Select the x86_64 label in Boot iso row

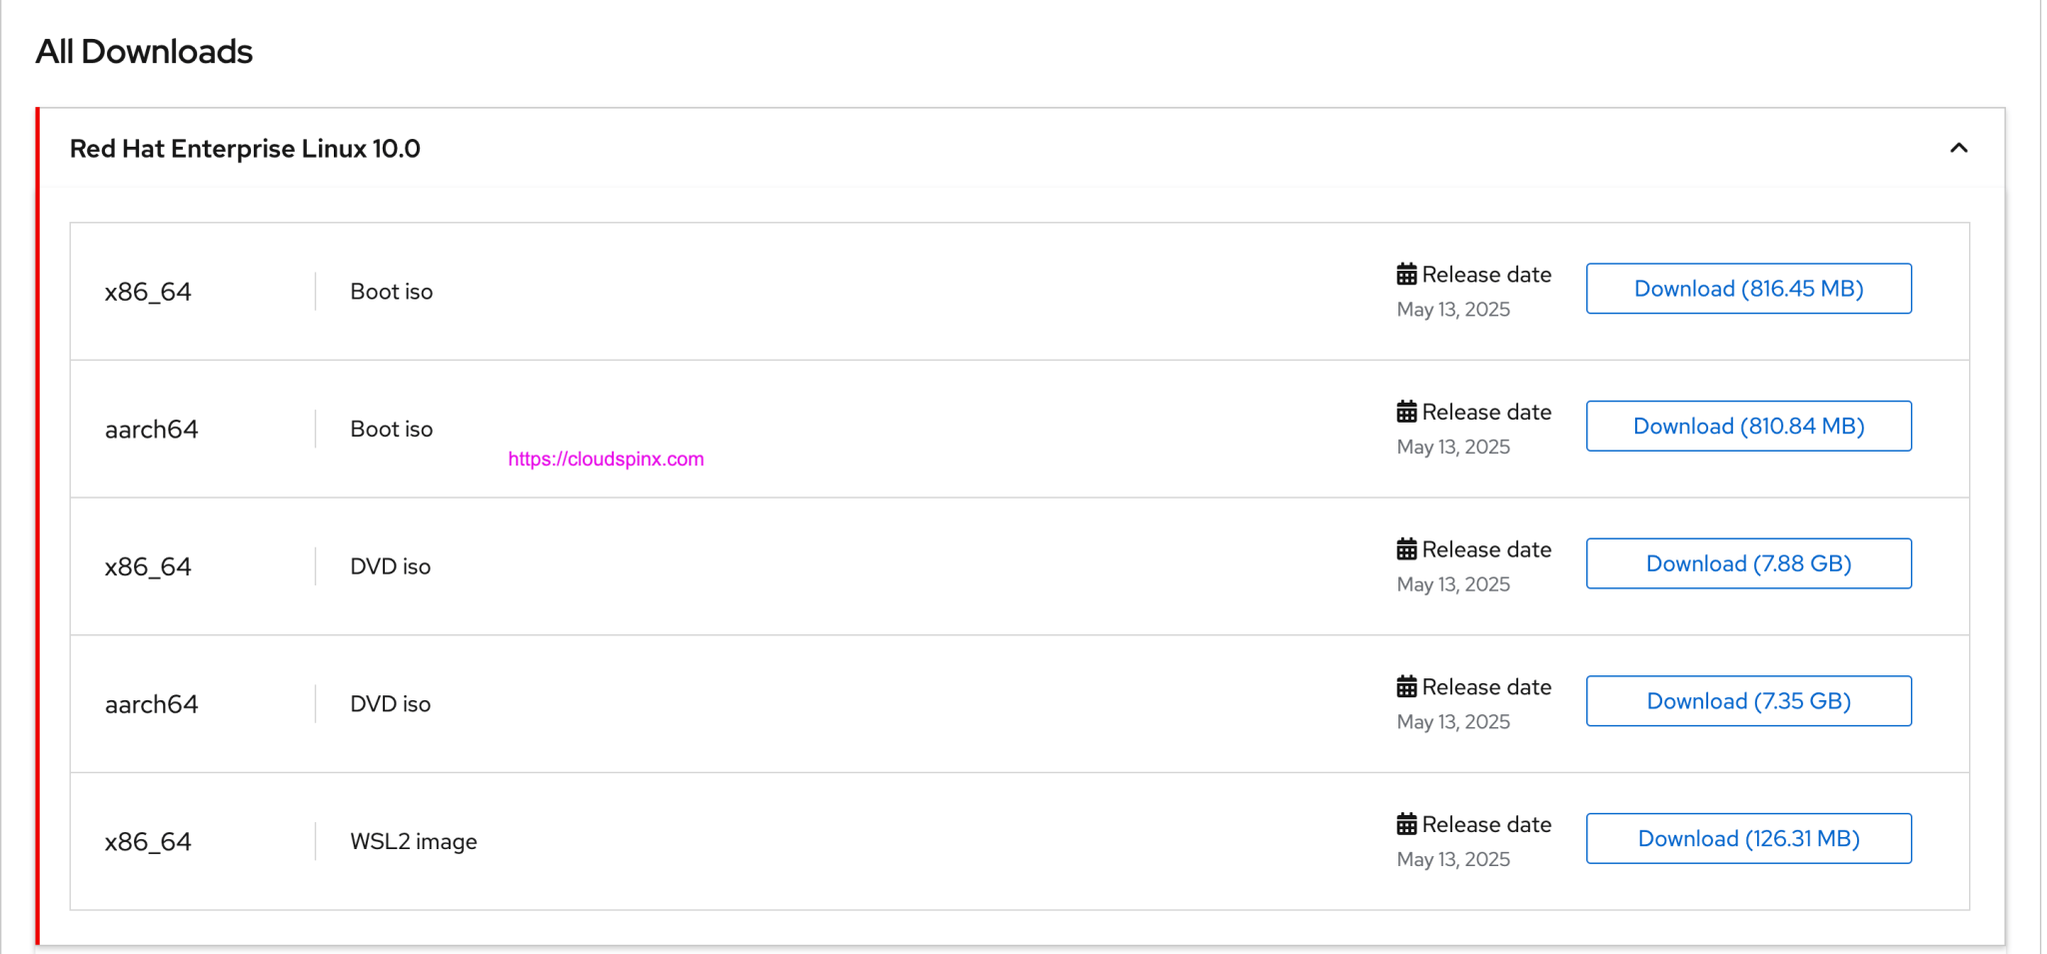click(x=148, y=292)
